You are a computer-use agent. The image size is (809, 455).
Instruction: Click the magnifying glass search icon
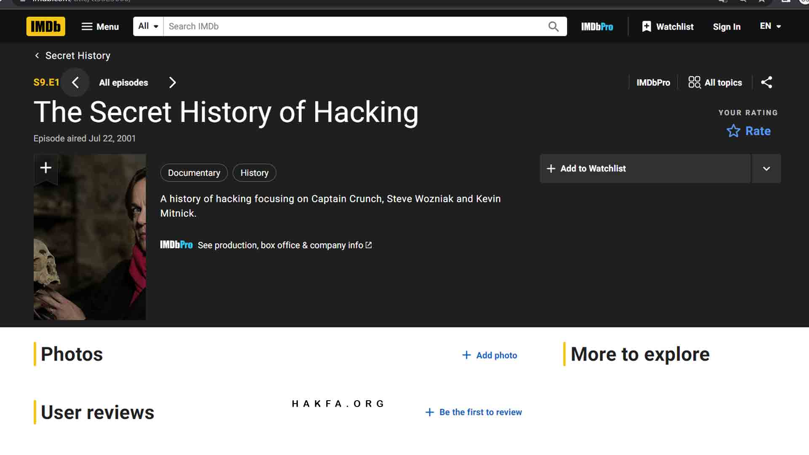[553, 27]
